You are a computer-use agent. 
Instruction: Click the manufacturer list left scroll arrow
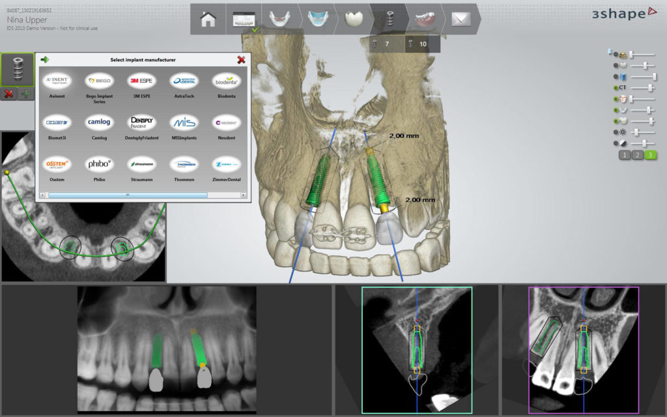pyautogui.click(x=42, y=195)
